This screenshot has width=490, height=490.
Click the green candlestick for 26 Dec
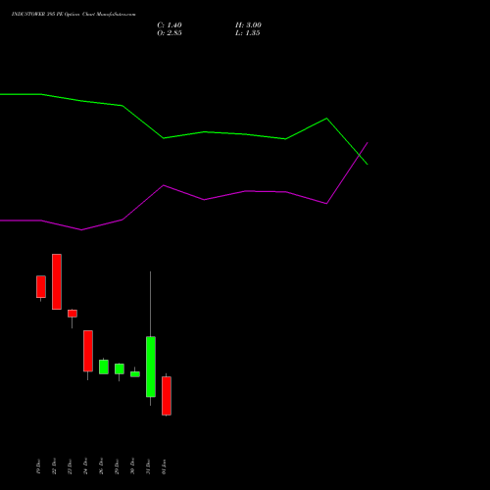click(104, 367)
